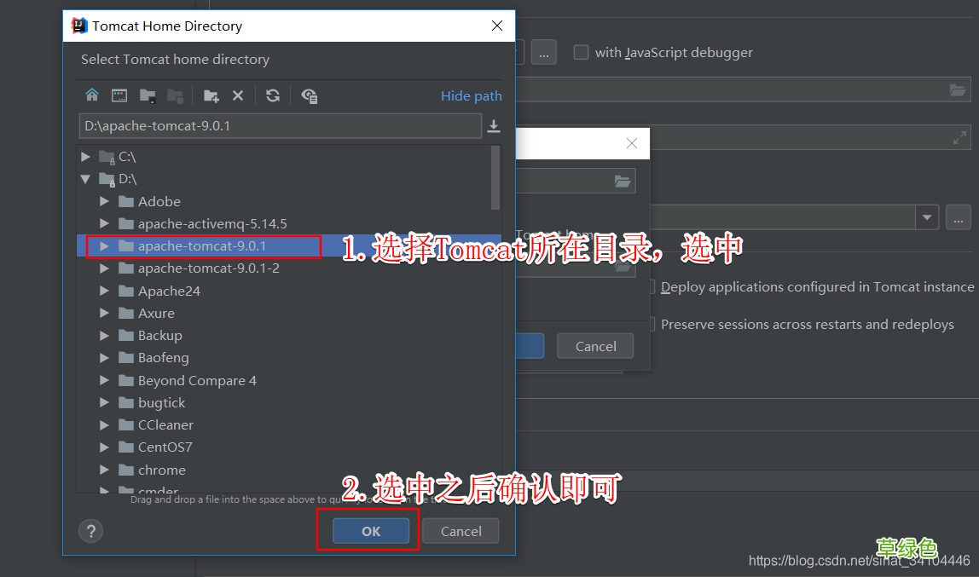Refresh the file tree with the refresh icon
This screenshot has width=979, height=577.
point(272,95)
